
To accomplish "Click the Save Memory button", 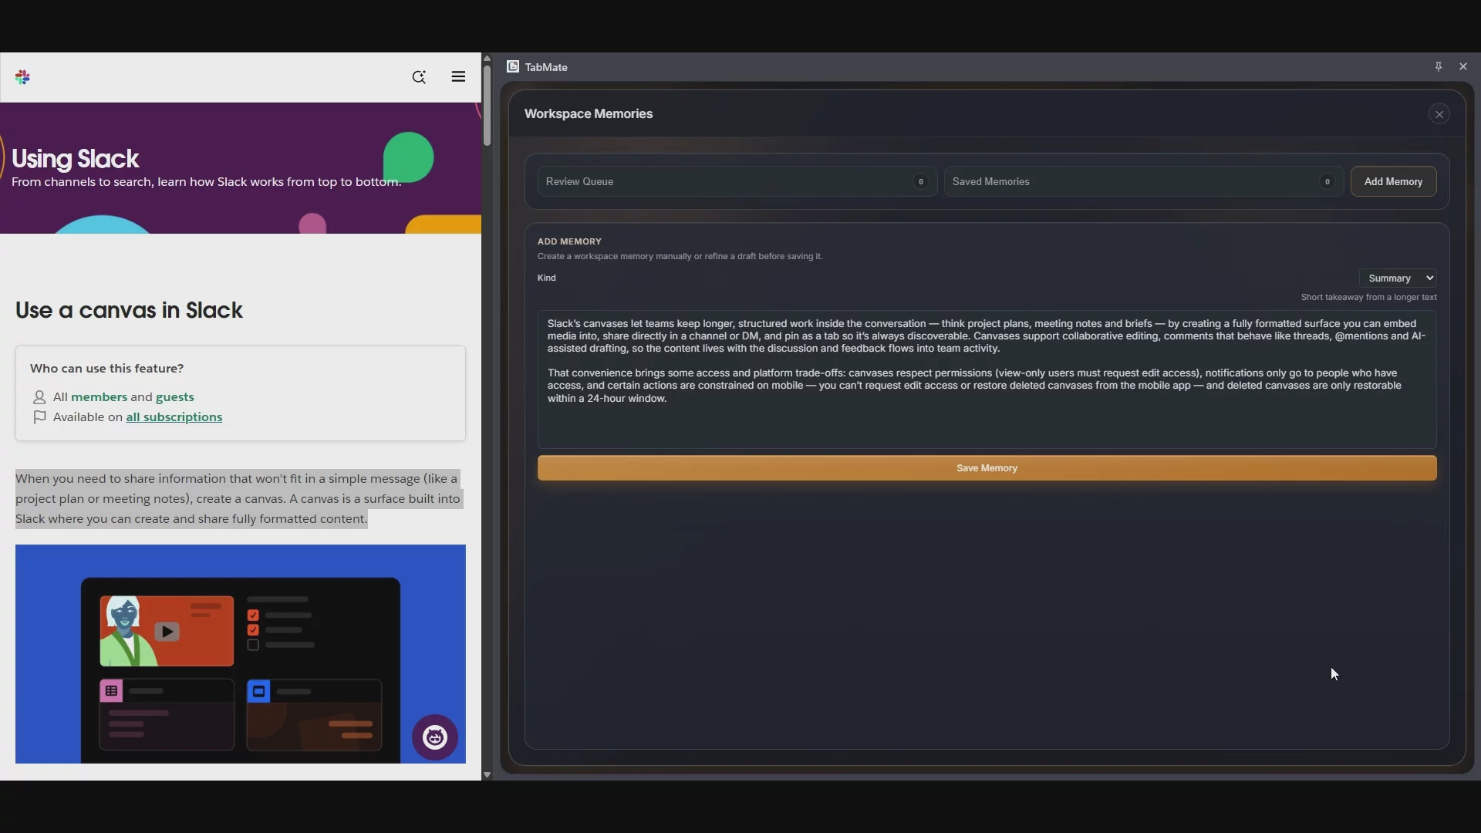I will [x=987, y=468].
